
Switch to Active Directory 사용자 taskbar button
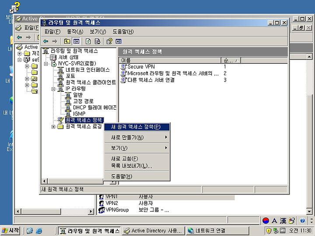[154, 231]
